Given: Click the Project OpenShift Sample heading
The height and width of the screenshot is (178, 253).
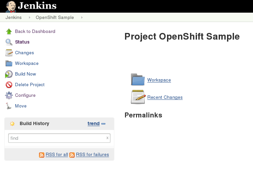Looking at the screenshot, I should [x=182, y=36].
